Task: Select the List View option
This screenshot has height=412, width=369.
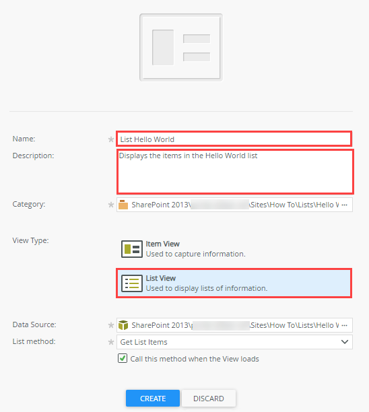Action: pos(234,283)
